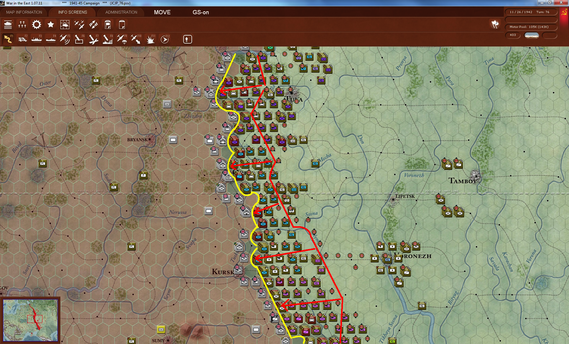This screenshot has height=344, width=569.
Task: Open the losses screen with crosses icon
Action: click(22, 25)
